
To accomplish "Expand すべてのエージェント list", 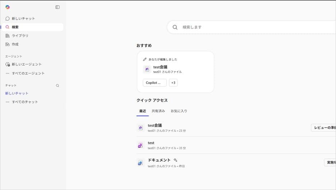I will 28,73.
